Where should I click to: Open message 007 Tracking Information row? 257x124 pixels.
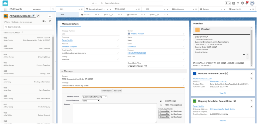[27, 80]
